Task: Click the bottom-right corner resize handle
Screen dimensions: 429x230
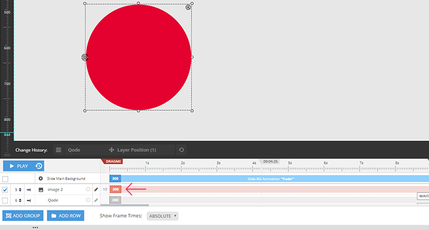Action: tap(192, 111)
